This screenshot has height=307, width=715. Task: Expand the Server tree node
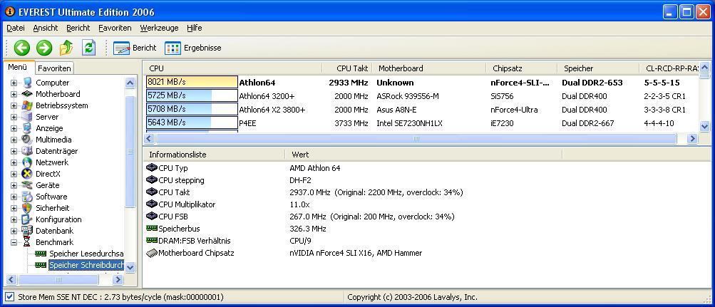[x=14, y=117]
